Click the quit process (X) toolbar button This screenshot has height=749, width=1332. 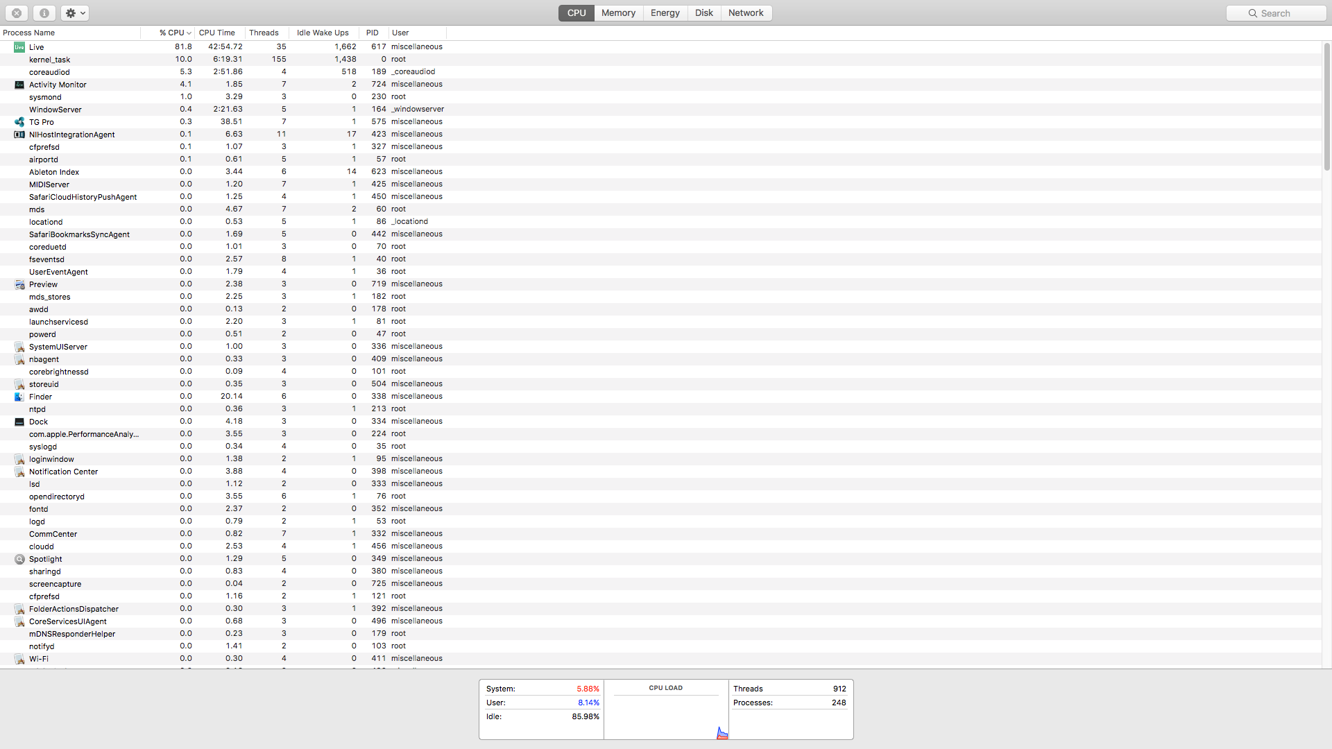(x=17, y=13)
